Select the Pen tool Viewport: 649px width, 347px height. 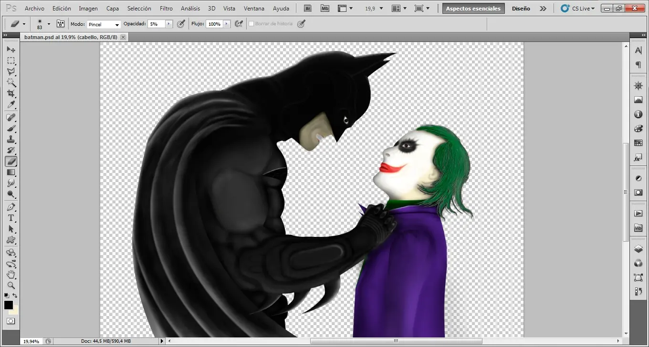pyautogui.click(x=11, y=206)
